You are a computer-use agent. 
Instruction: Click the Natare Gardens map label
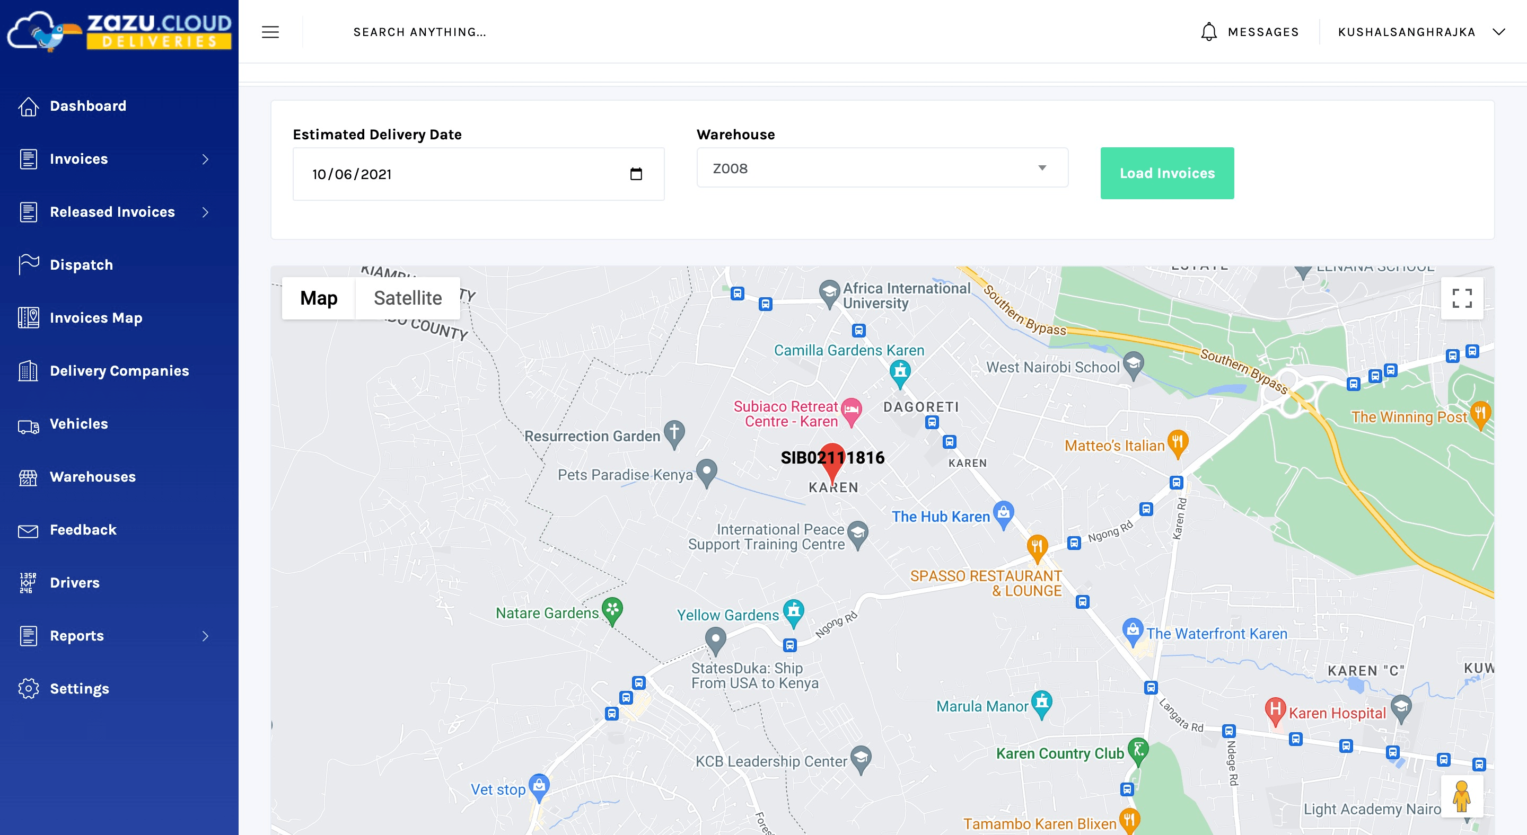(547, 613)
